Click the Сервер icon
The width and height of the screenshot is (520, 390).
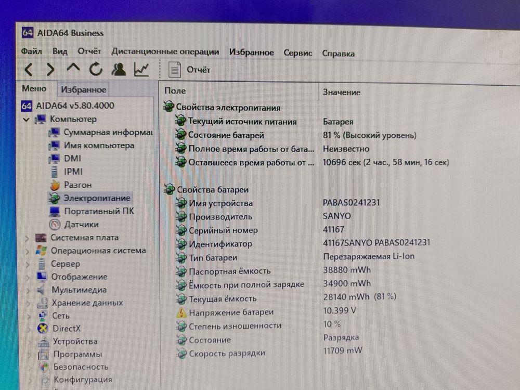pos(42,264)
